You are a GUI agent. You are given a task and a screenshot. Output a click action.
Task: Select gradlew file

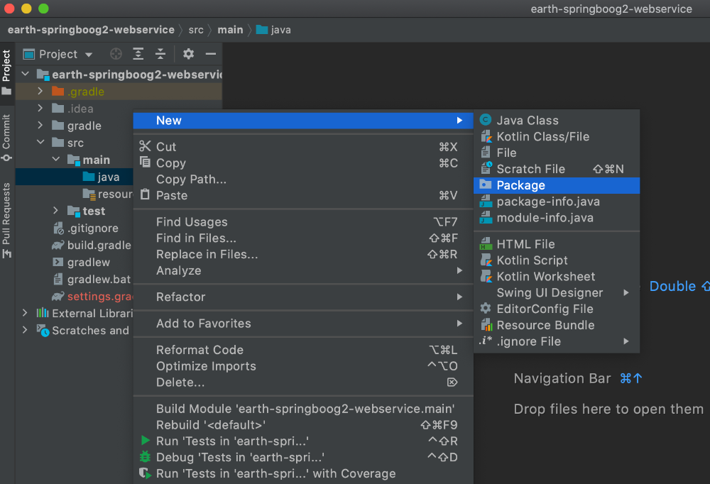point(82,262)
